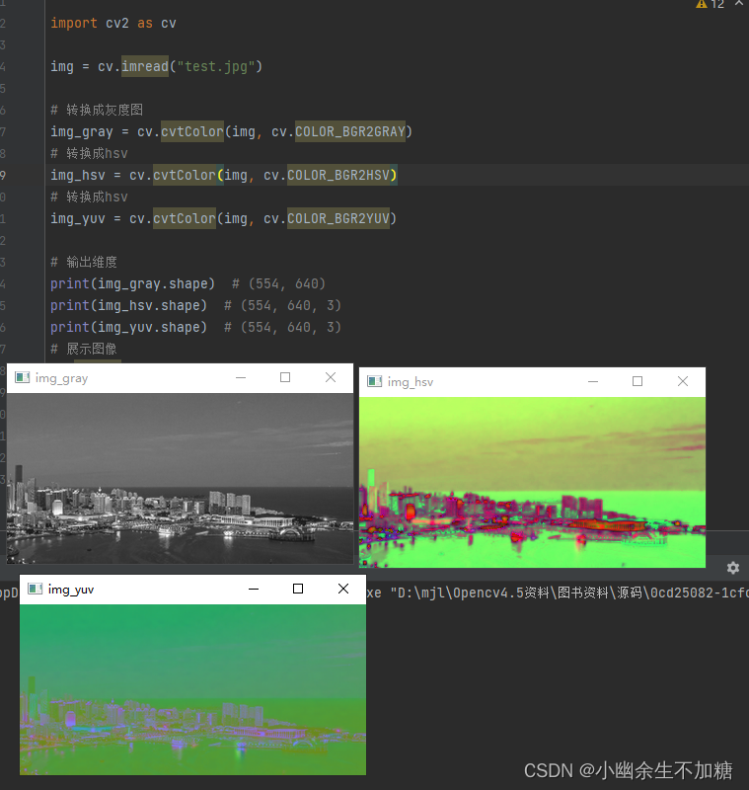Screen dimensions: 749x790
Task: Click the img_gray window app icon
Action: coord(22,377)
